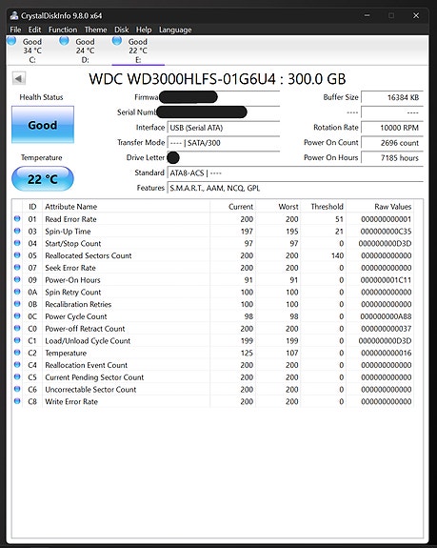Select the Current Pending Sector Count row
The height and width of the screenshot is (548, 437).
(213, 377)
